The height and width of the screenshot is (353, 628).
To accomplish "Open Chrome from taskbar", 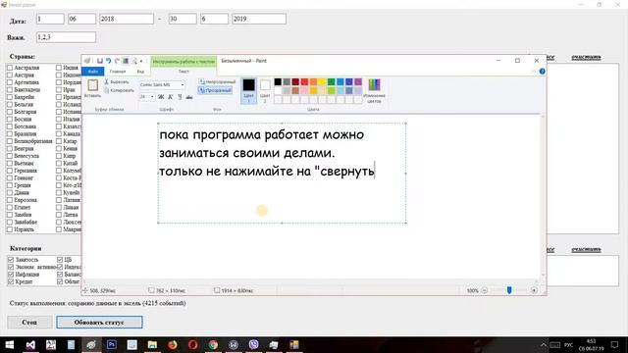I will 213,344.
